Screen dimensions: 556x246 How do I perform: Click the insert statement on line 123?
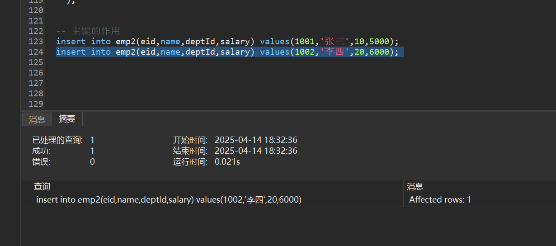[x=227, y=42]
